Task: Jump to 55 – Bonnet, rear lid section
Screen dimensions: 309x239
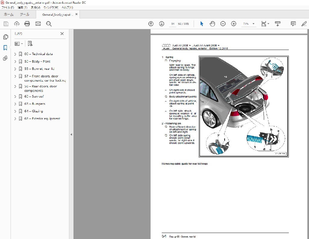Action: click(39, 69)
